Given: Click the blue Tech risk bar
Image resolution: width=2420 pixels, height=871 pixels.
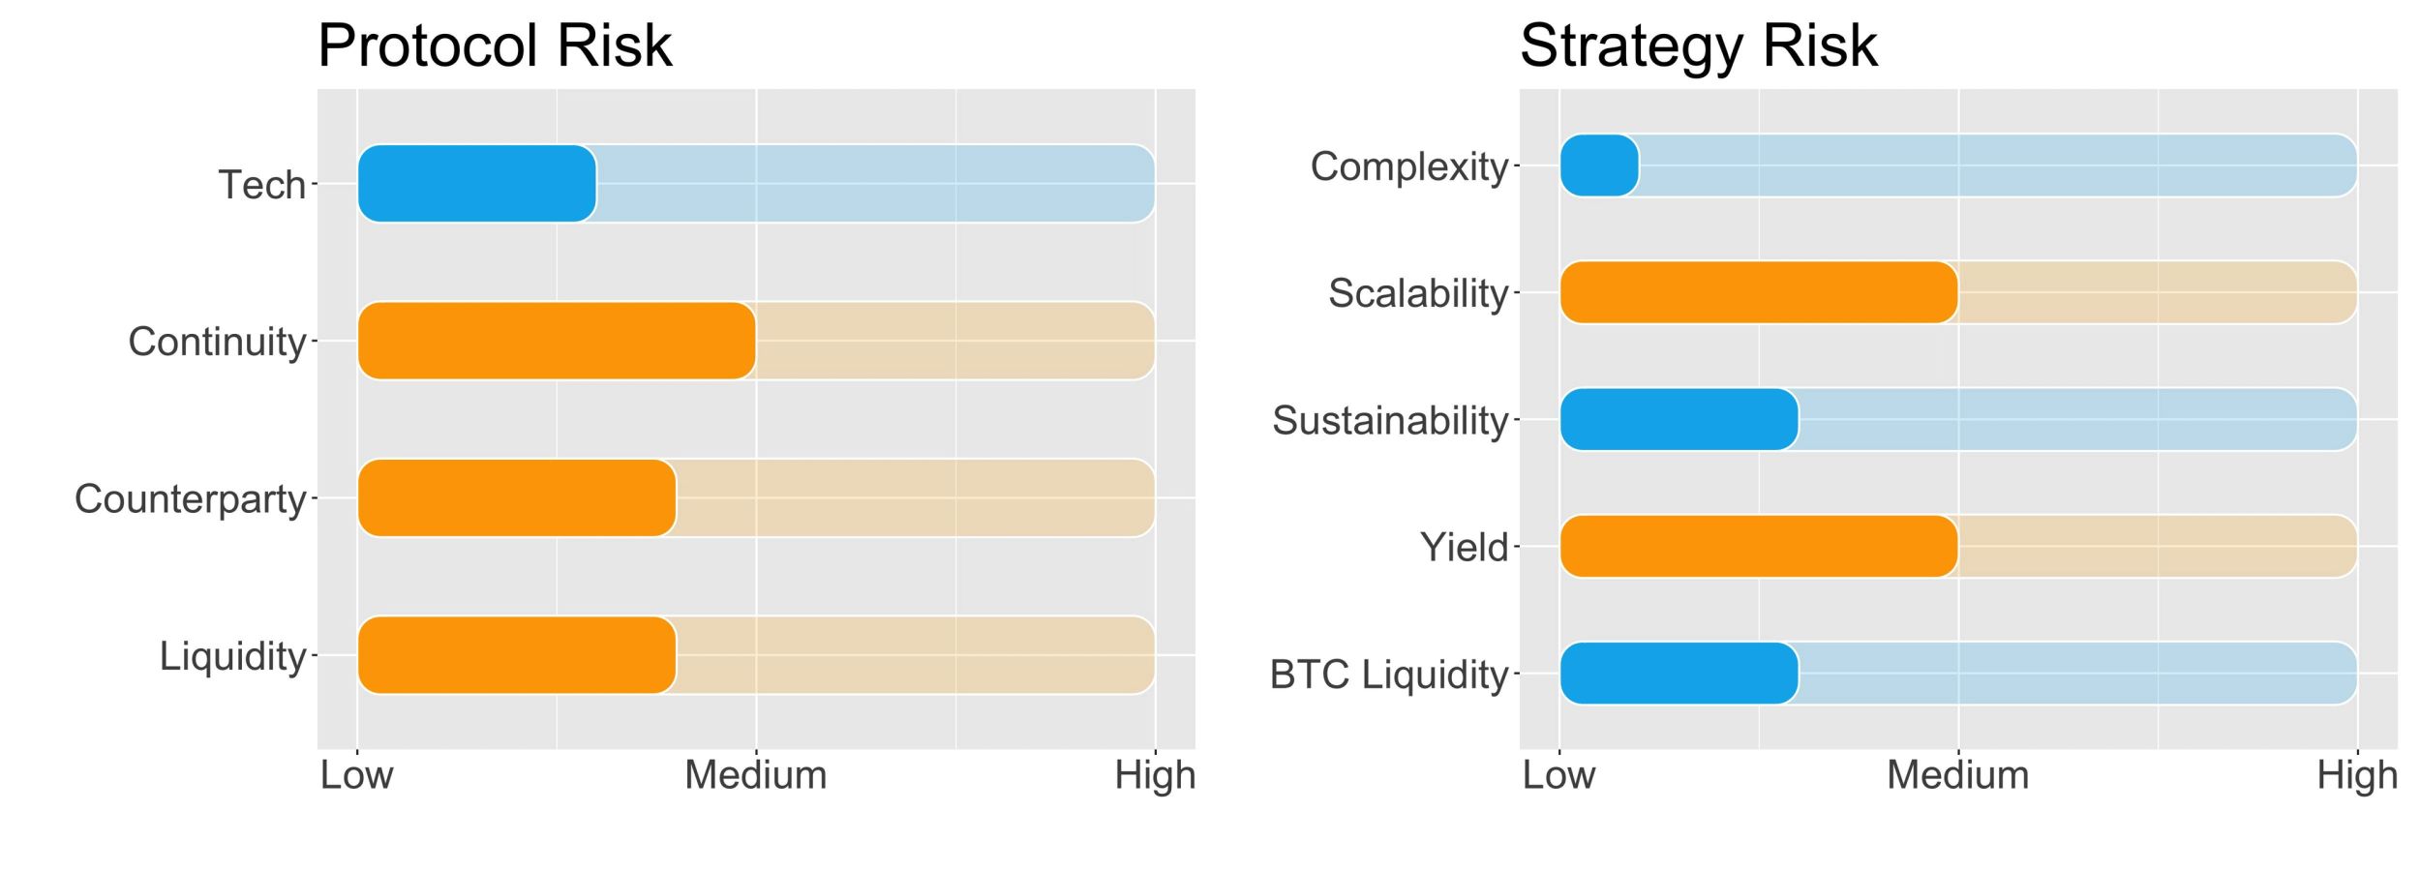Looking at the screenshot, I should coord(477,184).
